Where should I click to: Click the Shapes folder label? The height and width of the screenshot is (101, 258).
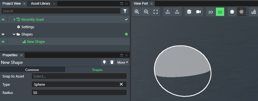[27, 34]
